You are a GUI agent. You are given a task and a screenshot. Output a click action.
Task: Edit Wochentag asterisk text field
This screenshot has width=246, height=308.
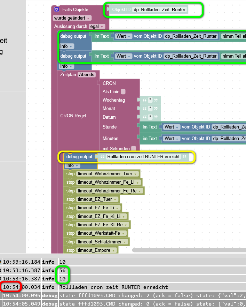click(150, 100)
